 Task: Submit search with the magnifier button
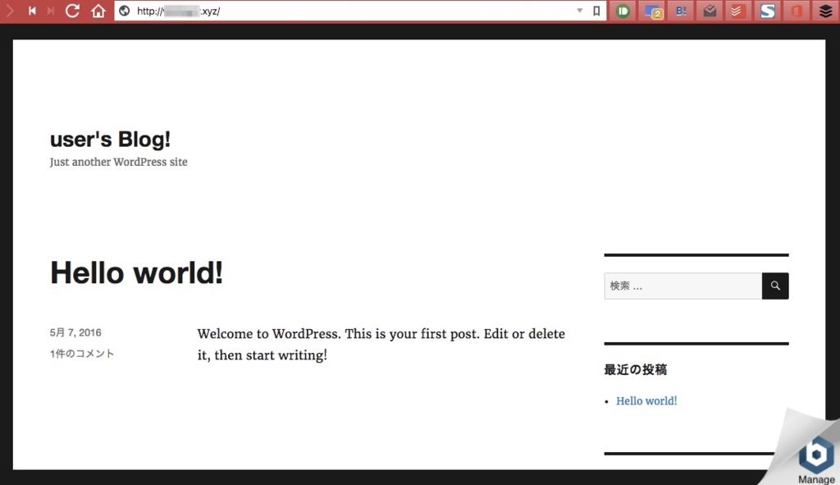pyautogui.click(x=775, y=286)
